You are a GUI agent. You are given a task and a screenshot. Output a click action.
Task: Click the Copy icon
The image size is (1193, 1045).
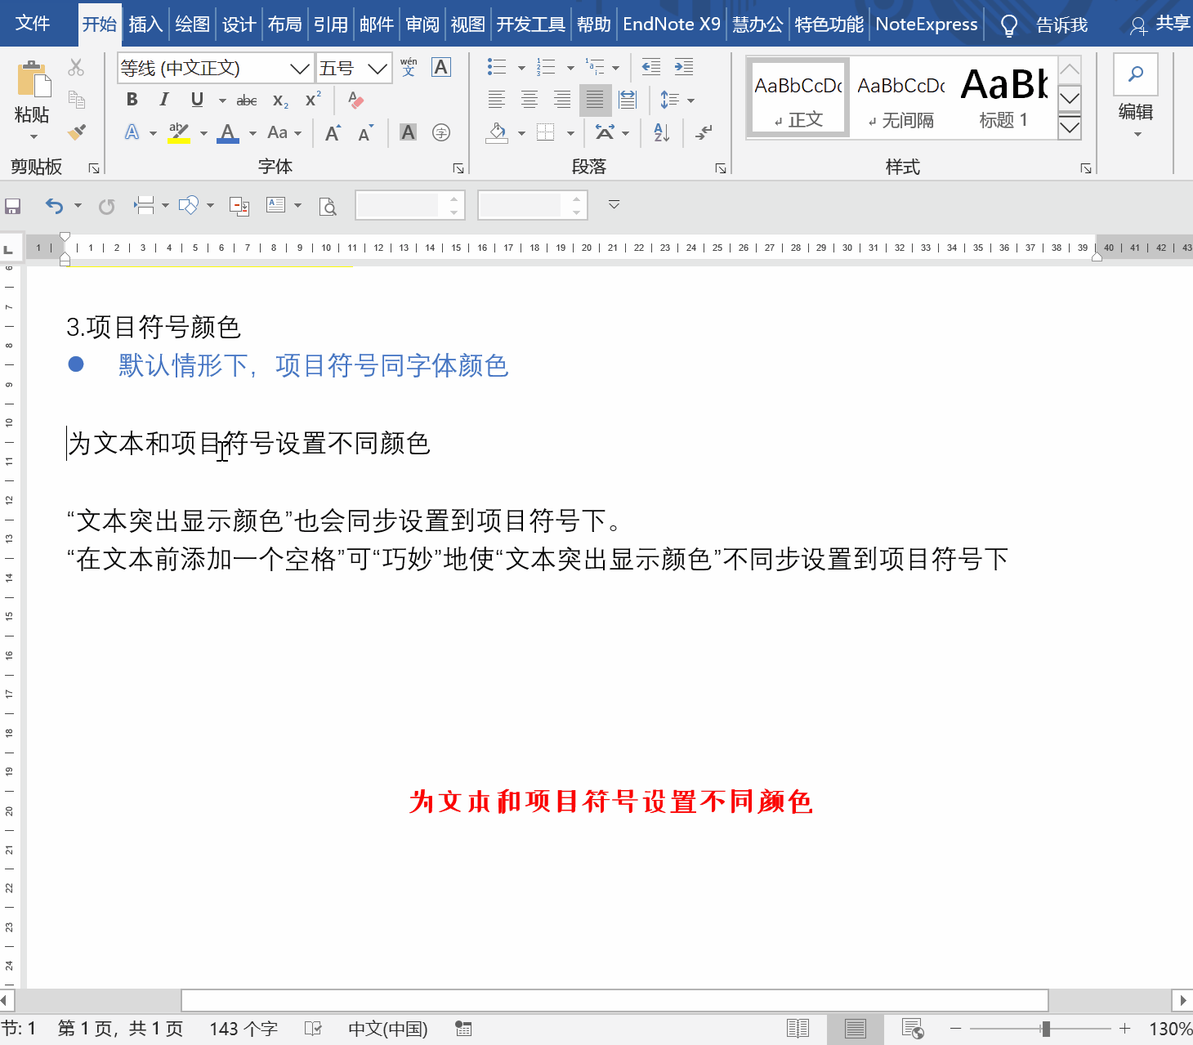[x=76, y=100]
